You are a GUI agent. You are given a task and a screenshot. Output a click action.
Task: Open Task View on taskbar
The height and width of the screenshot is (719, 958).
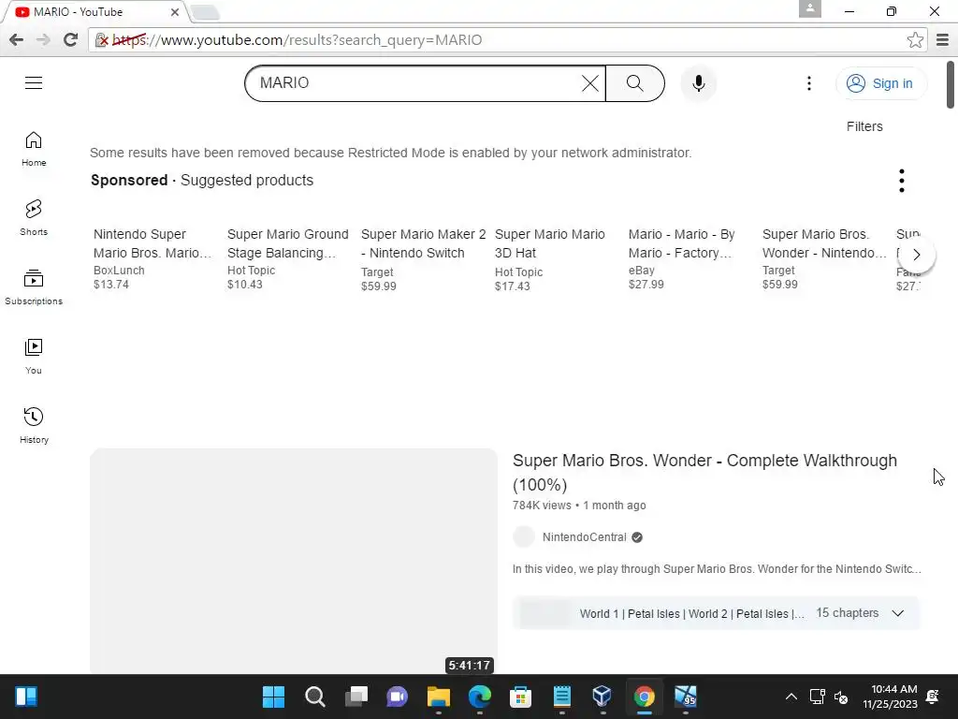tap(356, 697)
